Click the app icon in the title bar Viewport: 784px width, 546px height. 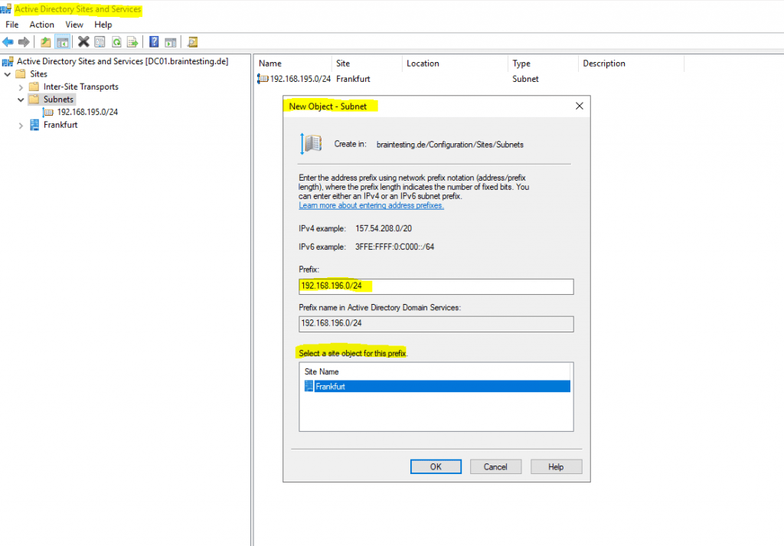pyautogui.click(x=6, y=9)
